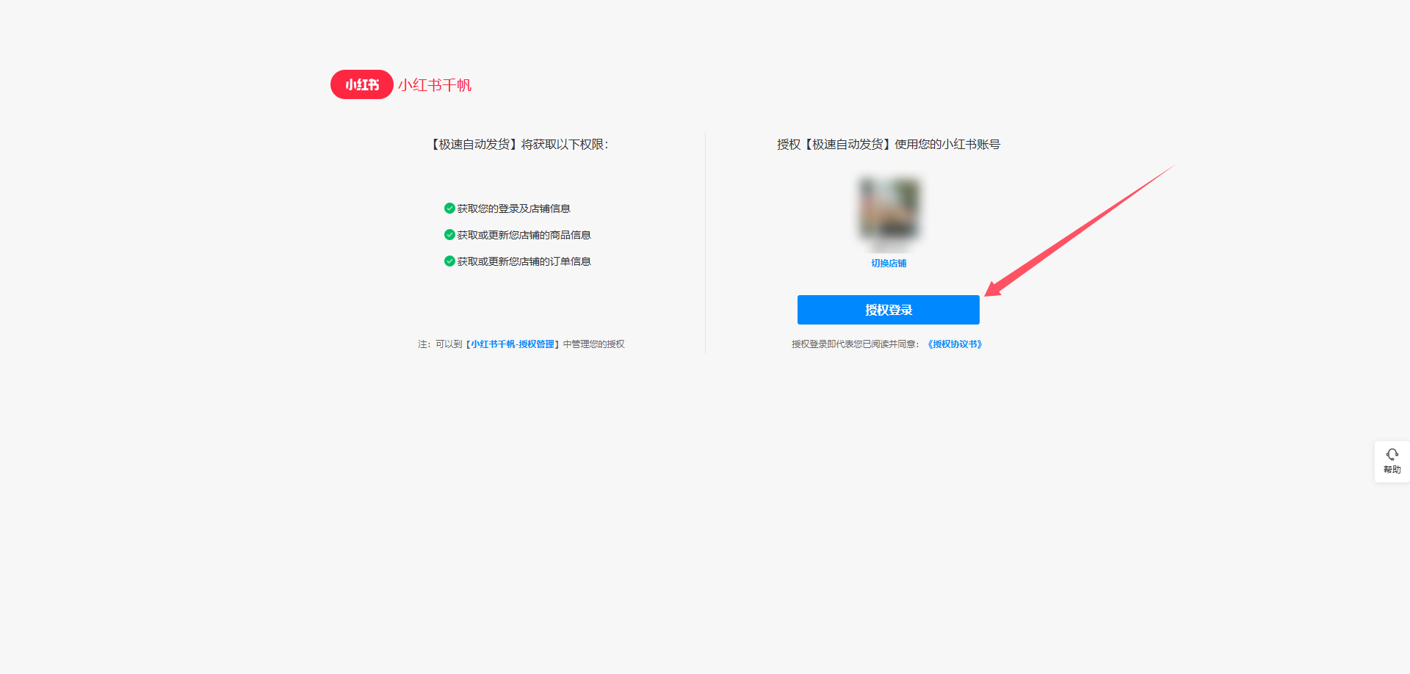Click the green check beside 获取或更新您店铺的商品信息
The height and width of the screenshot is (674, 1410).
pyautogui.click(x=449, y=235)
